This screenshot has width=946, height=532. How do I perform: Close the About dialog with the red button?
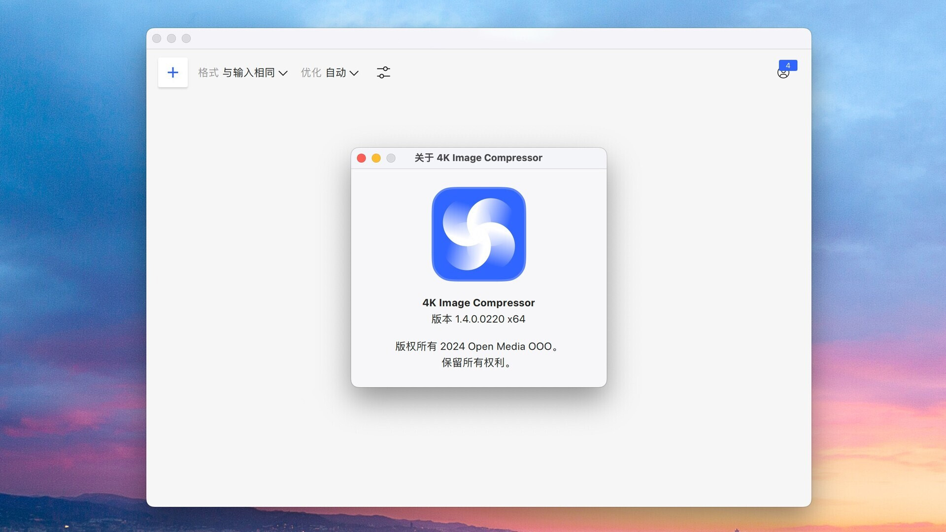[x=361, y=158]
